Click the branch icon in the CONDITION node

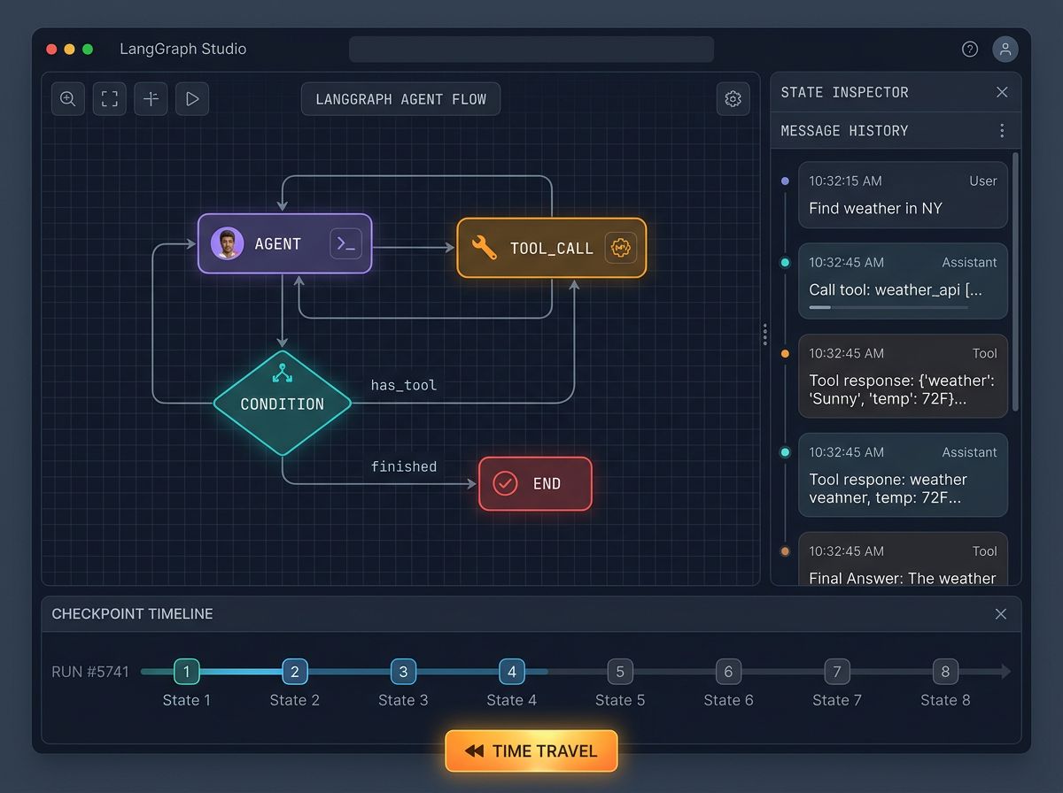[x=282, y=373]
